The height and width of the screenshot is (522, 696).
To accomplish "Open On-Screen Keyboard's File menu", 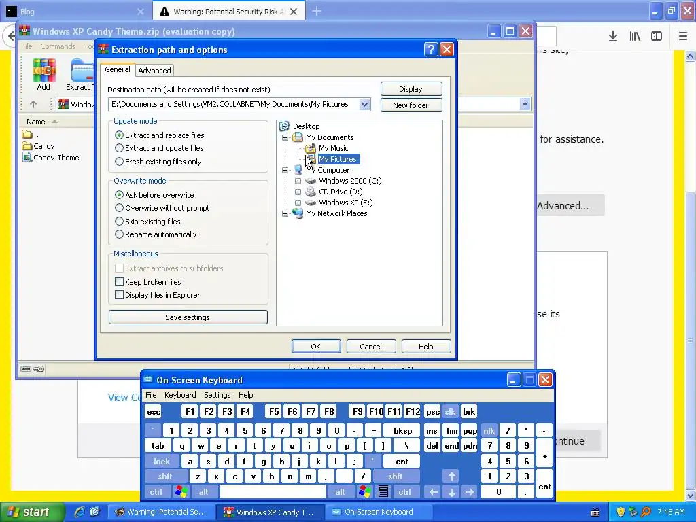I will pyautogui.click(x=151, y=395).
